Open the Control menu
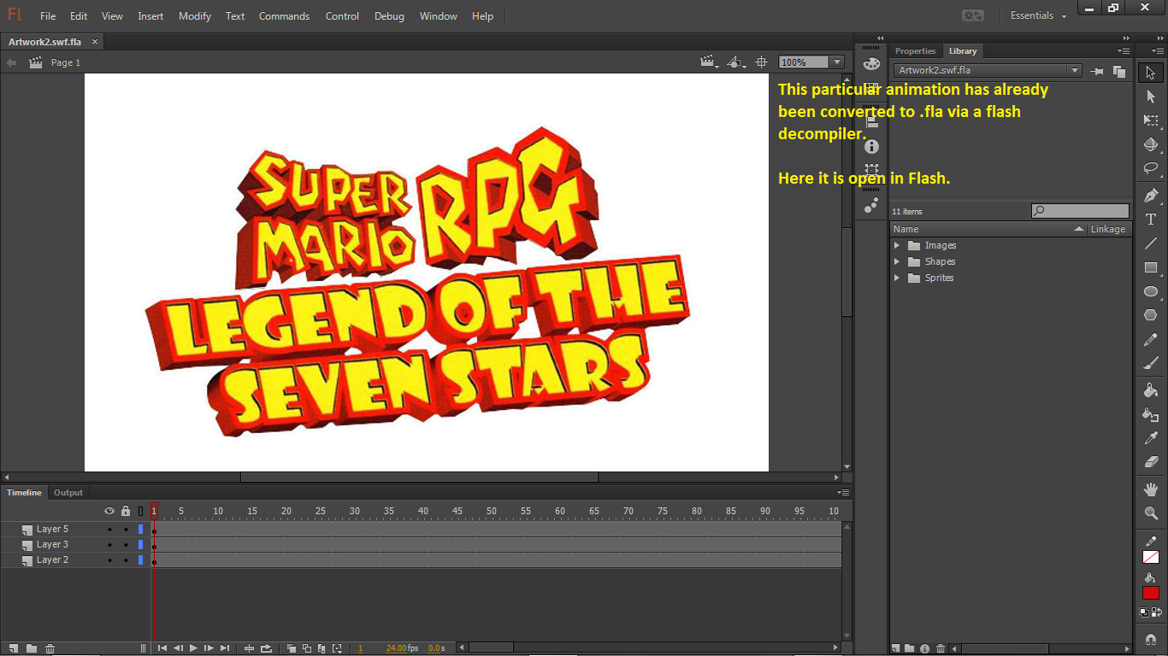This screenshot has width=1168, height=656. pyautogui.click(x=342, y=16)
